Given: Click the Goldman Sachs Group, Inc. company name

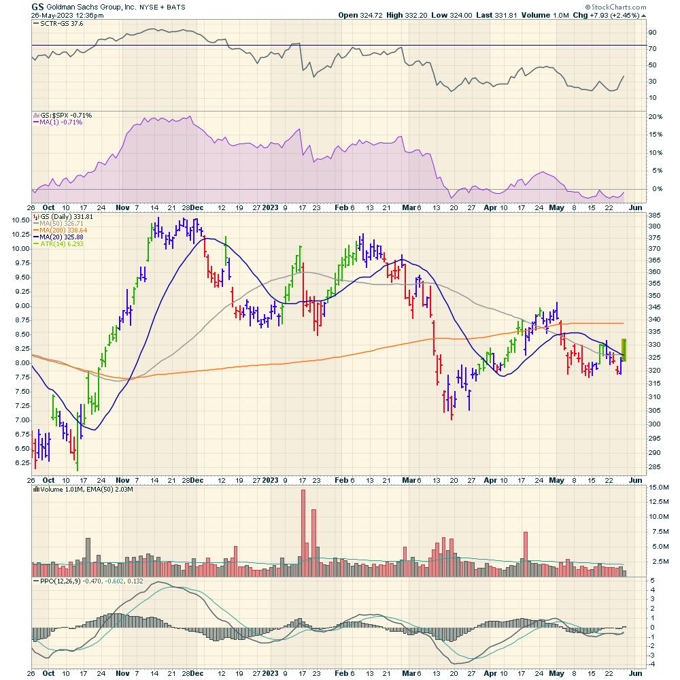Looking at the screenshot, I should tap(88, 5).
